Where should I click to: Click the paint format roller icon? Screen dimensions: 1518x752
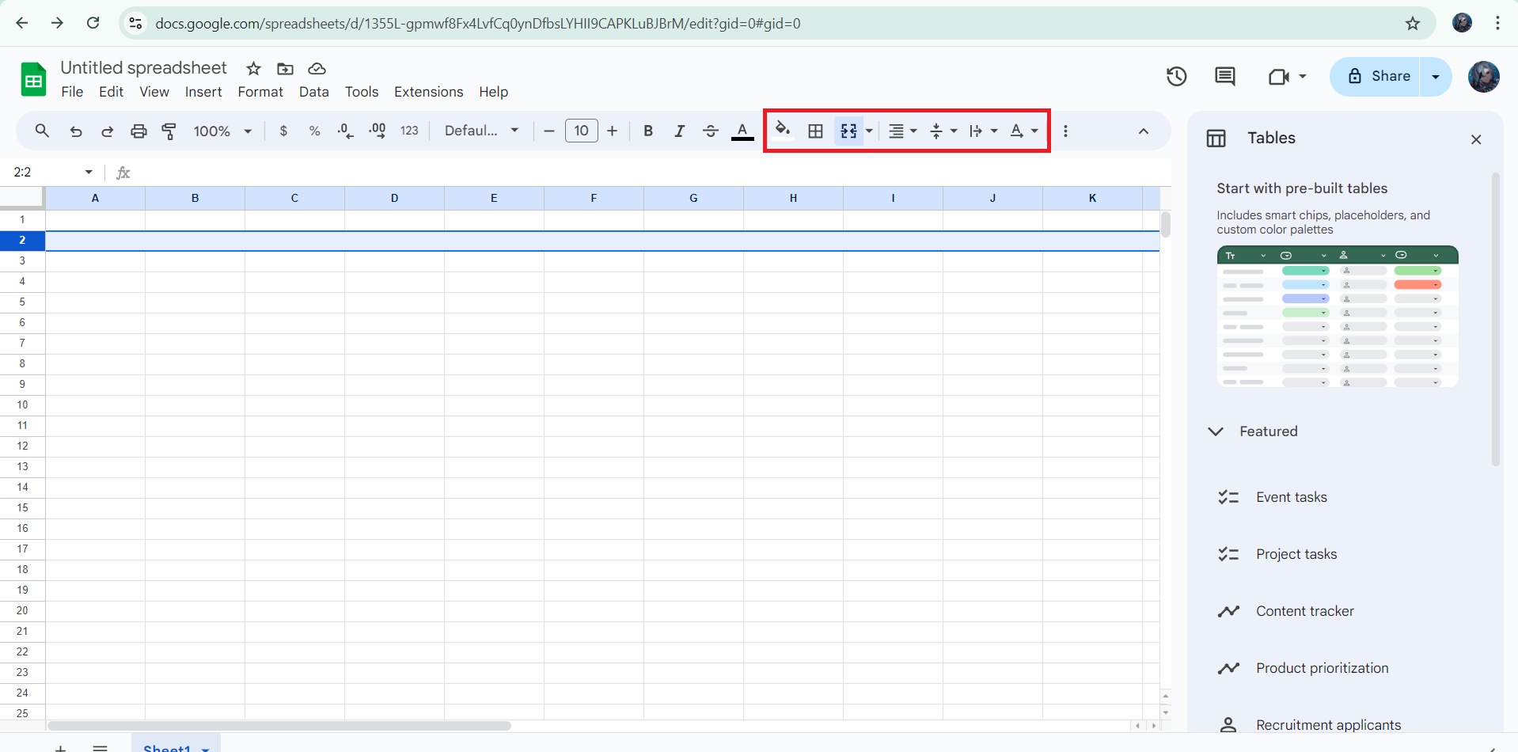click(x=169, y=131)
